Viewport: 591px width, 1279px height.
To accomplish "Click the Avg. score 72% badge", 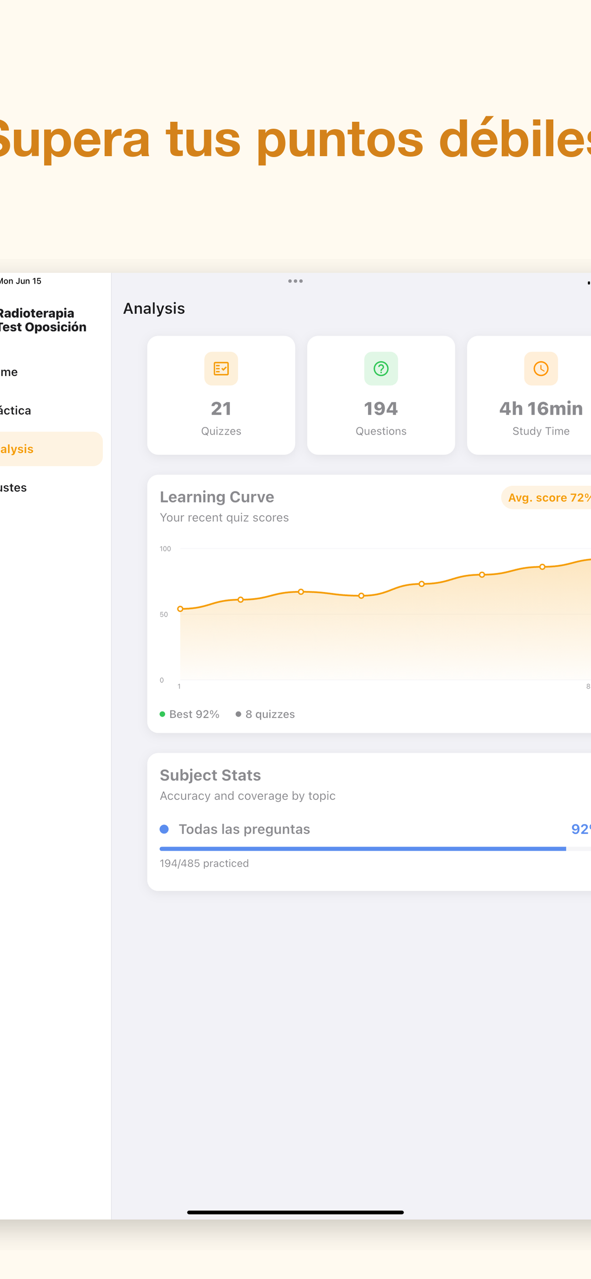I will click(x=546, y=498).
